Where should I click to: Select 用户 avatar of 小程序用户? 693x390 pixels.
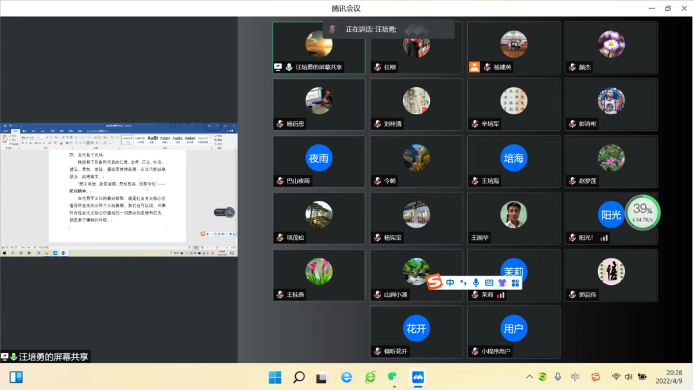tap(513, 328)
